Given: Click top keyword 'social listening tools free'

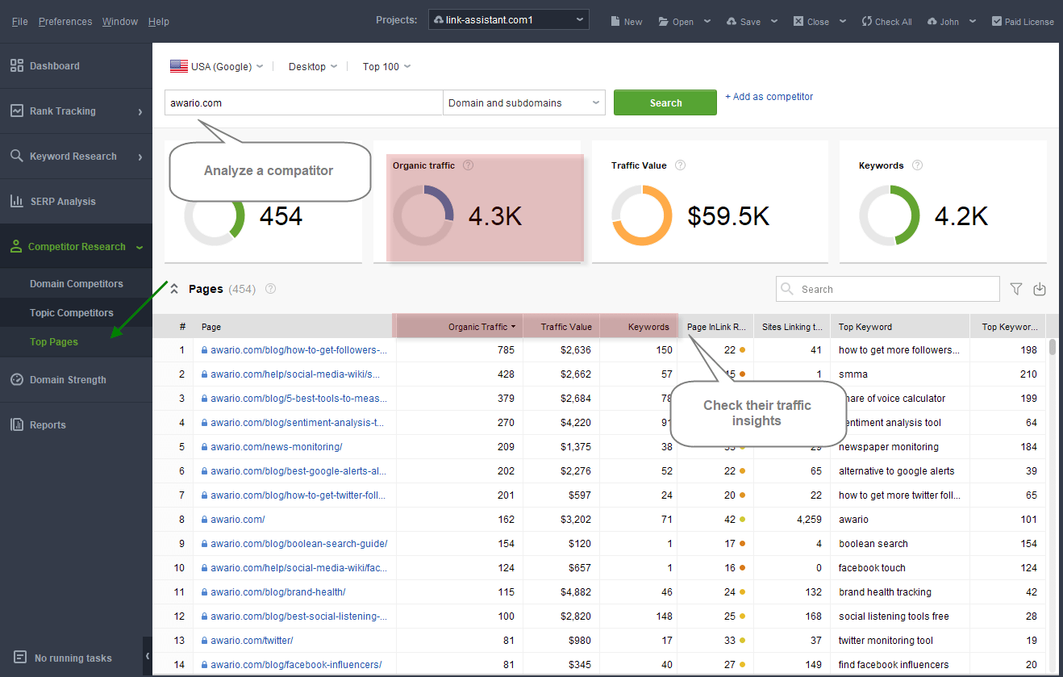Looking at the screenshot, I should pos(894,616).
